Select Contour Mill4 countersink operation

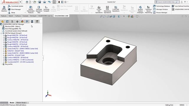(x=20, y=60)
